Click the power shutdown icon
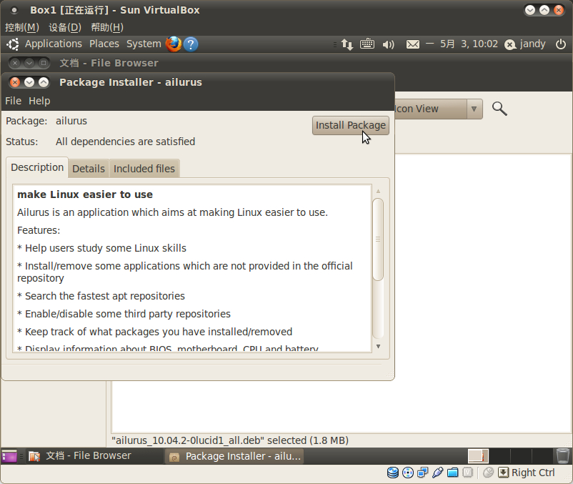Screen dimensions: 573x484 pyautogui.click(x=561, y=44)
